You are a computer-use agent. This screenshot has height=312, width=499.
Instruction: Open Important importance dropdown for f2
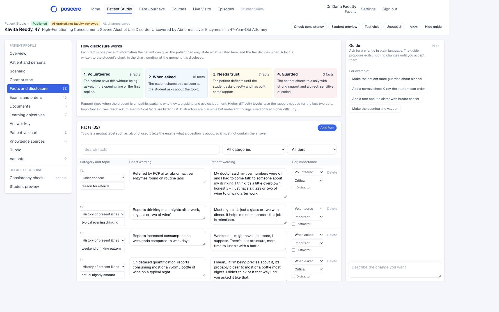pyautogui.click(x=307, y=217)
